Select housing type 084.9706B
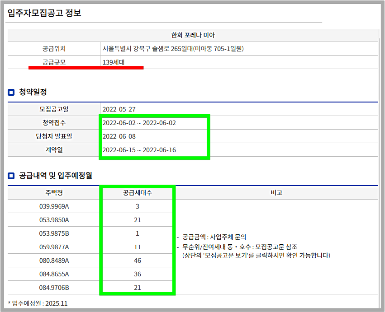The image size is (385, 312). (x=54, y=288)
